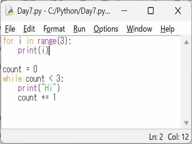The width and height of the screenshot is (192, 144).
Task: Open the Format menu
Action: 54,29
